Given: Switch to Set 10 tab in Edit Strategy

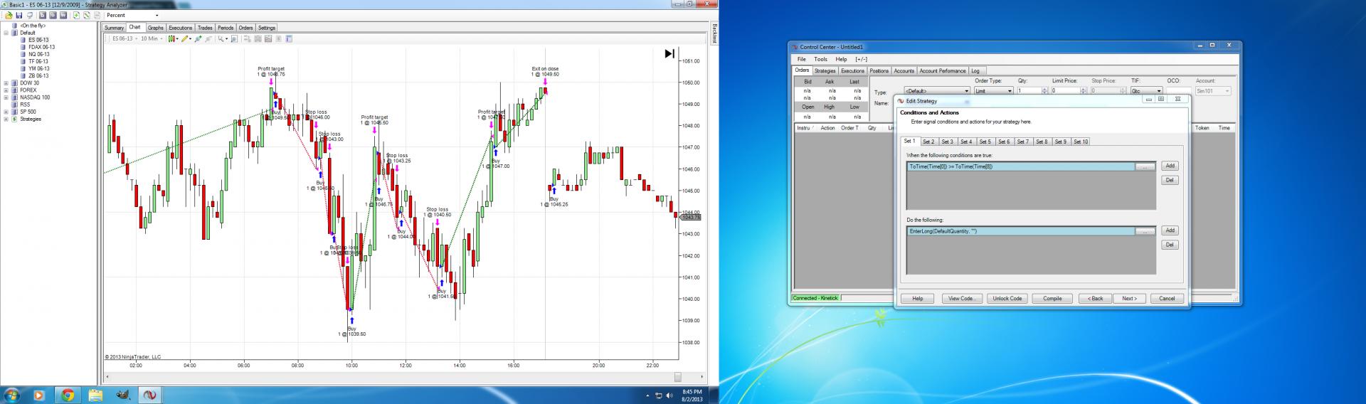Looking at the screenshot, I should [1081, 142].
